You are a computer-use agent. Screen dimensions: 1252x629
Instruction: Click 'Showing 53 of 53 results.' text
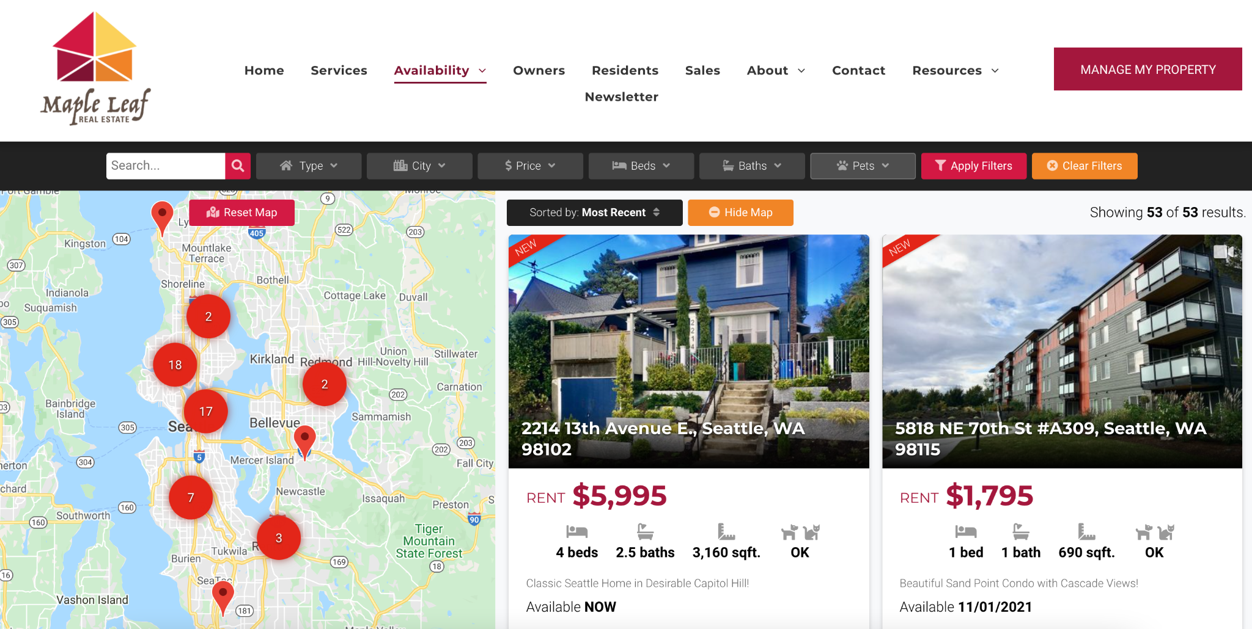coord(1167,213)
